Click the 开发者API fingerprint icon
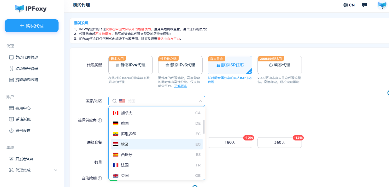Screen dimensions: 389x187 point(11,159)
